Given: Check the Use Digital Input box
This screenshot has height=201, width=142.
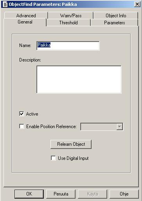Looking at the screenshot, I should pos(53,158).
